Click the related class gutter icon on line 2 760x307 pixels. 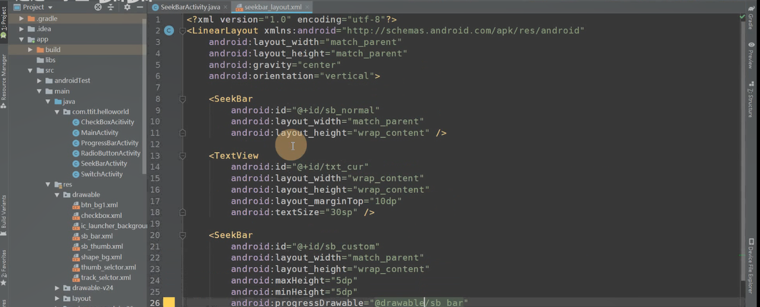(169, 30)
